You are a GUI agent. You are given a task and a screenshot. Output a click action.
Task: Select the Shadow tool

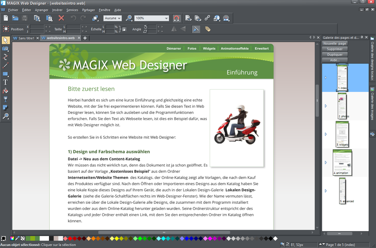point(5,108)
